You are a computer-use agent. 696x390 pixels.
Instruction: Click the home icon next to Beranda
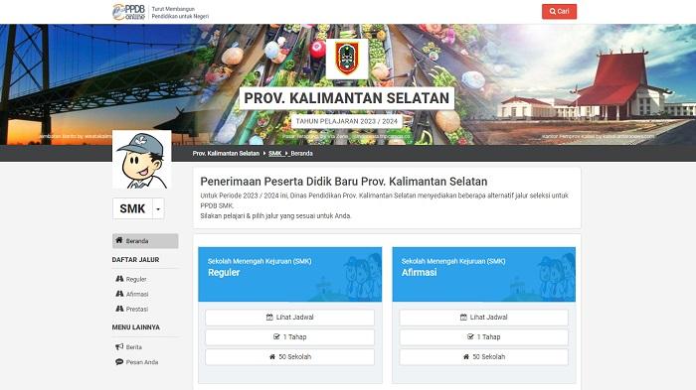119,240
